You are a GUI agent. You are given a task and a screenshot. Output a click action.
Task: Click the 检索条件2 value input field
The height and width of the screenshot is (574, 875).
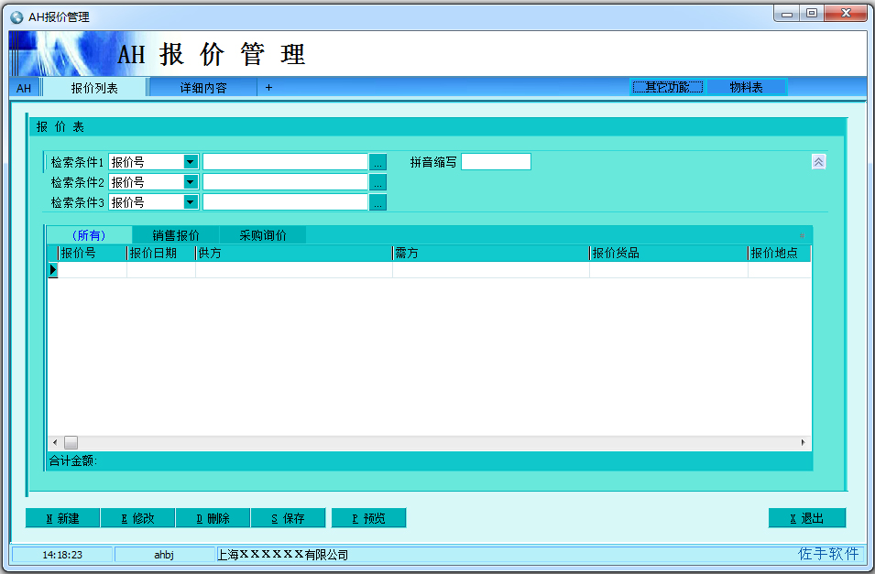(x=285, y=182)
